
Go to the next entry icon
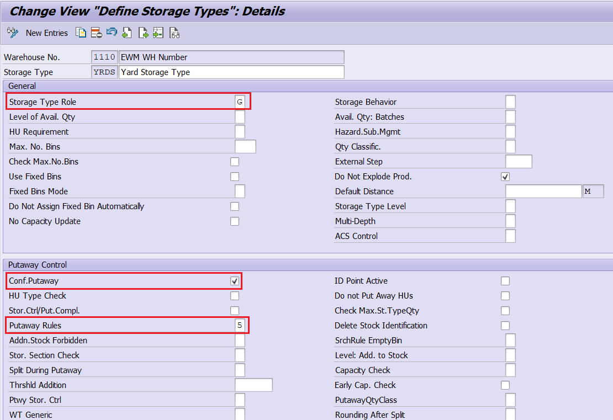coord(144,33)
